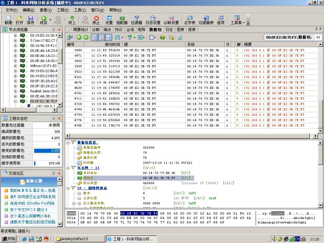324x243 pixels.
Task: Toggle the pin on 节点浏览器 panel
Action: (x=53, y=29)
